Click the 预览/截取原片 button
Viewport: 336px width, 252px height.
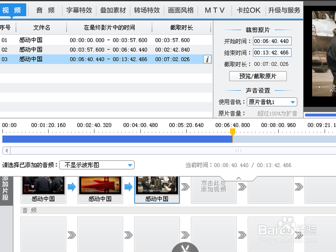[258, 76]
